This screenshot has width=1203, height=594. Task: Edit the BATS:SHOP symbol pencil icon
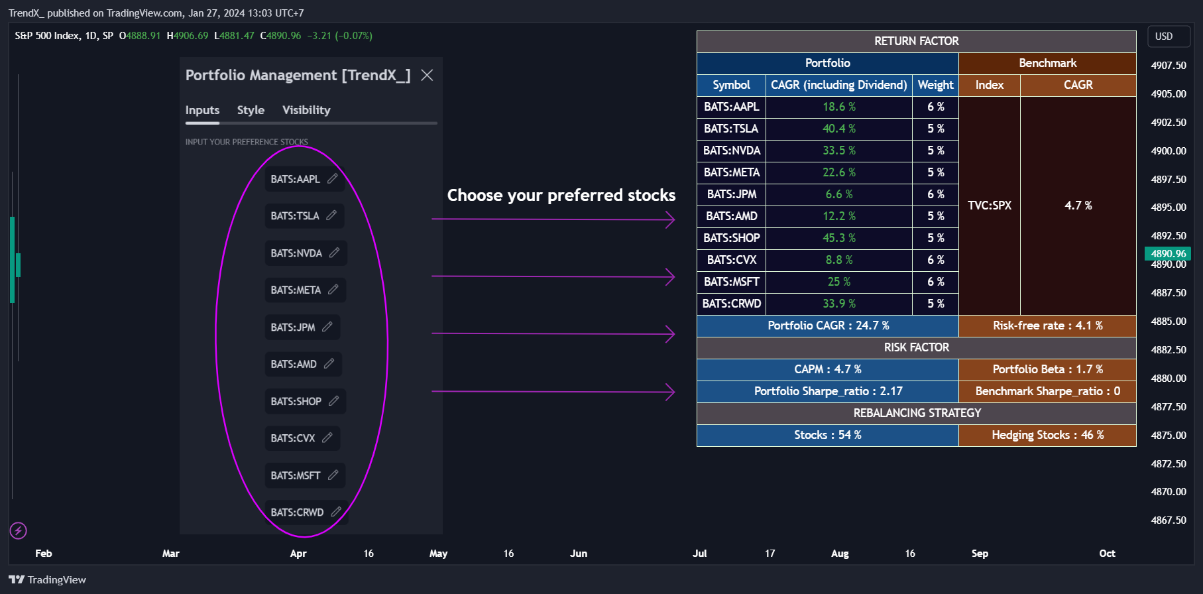pyautogui.click(x=333, y=401)
